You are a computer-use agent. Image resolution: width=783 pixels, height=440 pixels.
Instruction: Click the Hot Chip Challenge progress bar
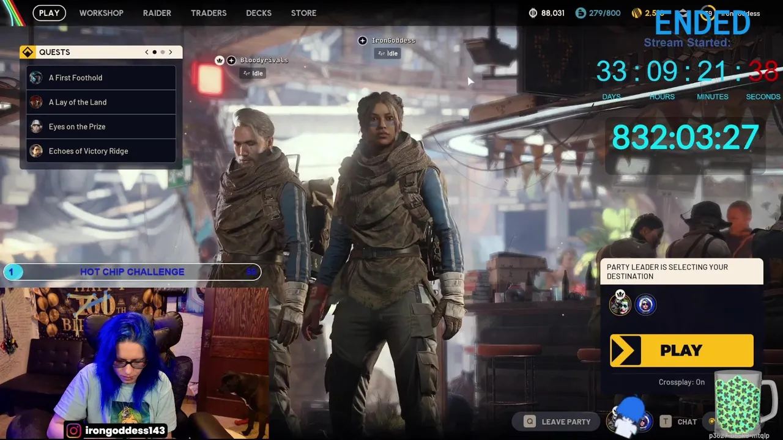[x=132, y=272]
